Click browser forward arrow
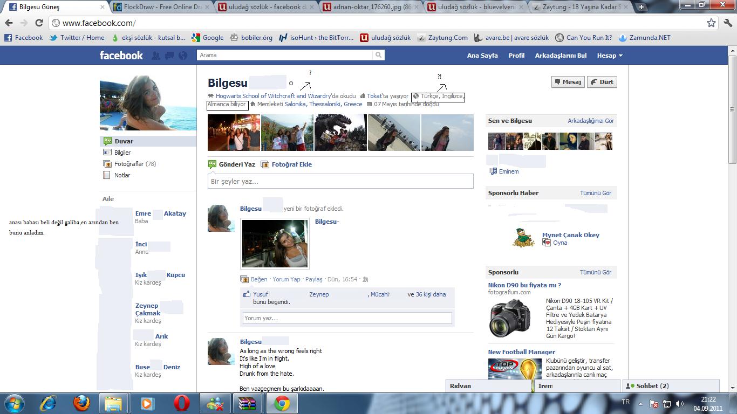This screenshot has height=414, width=737. pyautogui.click(x=24, y=23)
